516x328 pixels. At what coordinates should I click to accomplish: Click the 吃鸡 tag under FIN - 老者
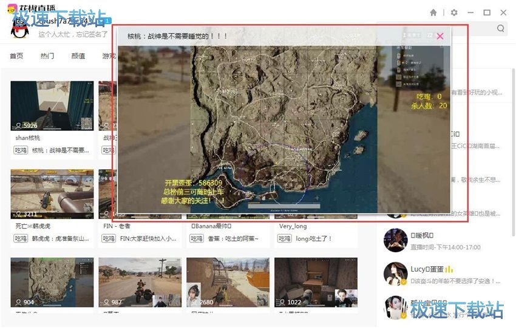click(x=109, y=238)
